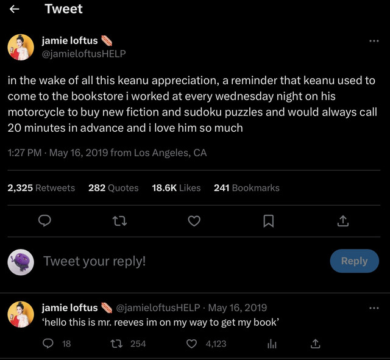390x360 pixels.
Task: Go back using the left arrow icon
Action: [14, 9]
